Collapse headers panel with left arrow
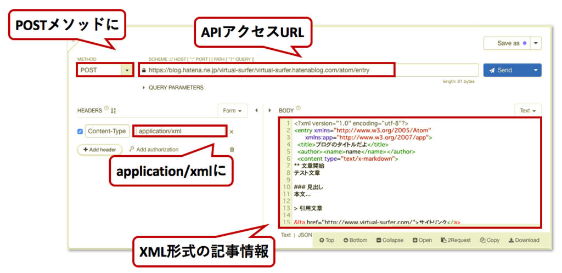The height and width of the screenshot is (273, 562). [x=256, y=111]
